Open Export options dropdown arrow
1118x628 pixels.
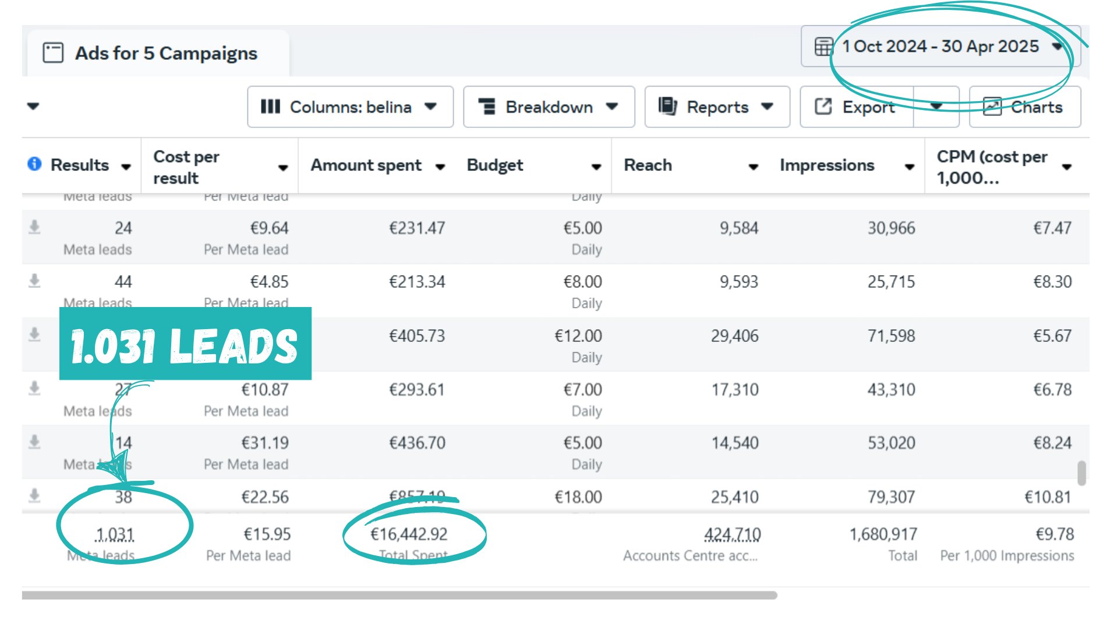pyautogui.click(x=936, y=106)
